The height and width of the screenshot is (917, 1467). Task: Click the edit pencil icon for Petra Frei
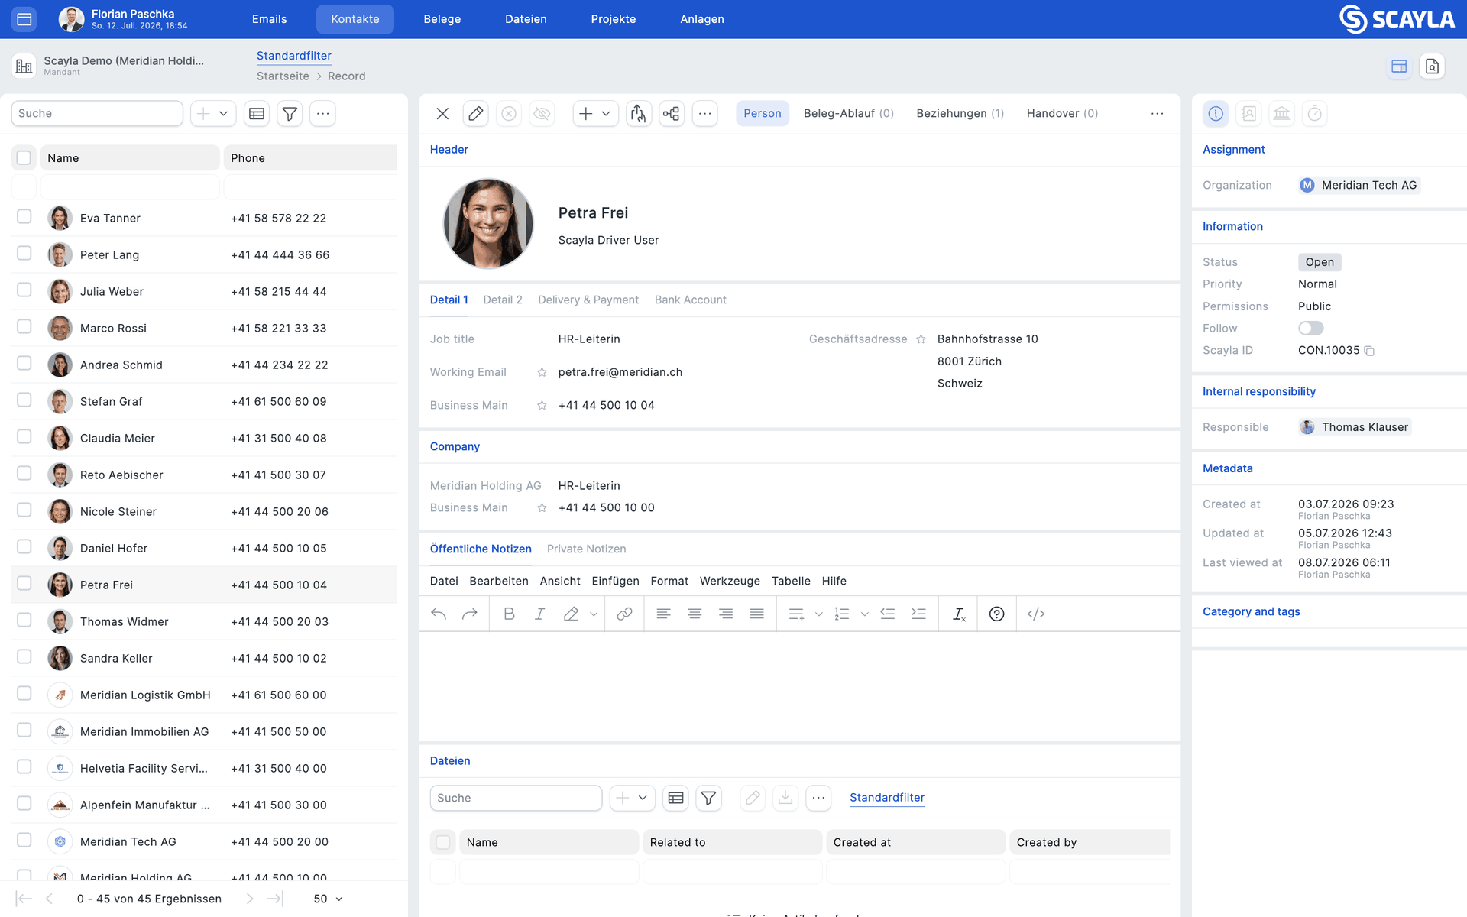tap(475, 114)
